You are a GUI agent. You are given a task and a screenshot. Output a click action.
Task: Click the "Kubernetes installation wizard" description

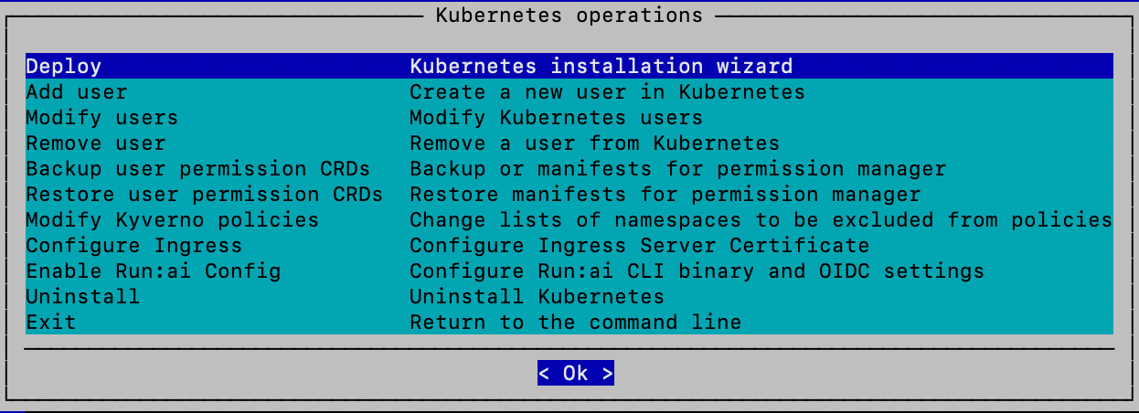coord(601,67)
